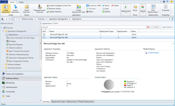Viewport: 175px width, 106px height.
Task: Switch to the Folder ribbon tab
Action: 21,2
